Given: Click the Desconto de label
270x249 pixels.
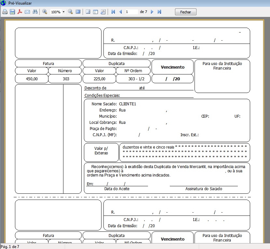Looking at the screenshot, I should point(95,88).
